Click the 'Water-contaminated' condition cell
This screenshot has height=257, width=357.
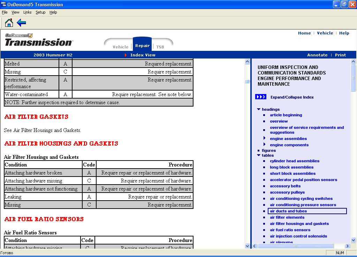(x=32, y=94)
